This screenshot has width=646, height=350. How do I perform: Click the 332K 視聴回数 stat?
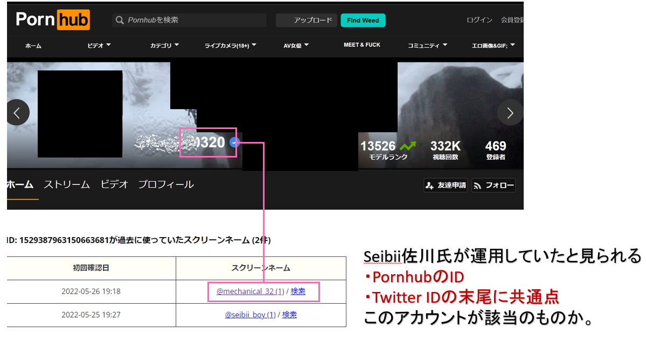click(446, 149)
